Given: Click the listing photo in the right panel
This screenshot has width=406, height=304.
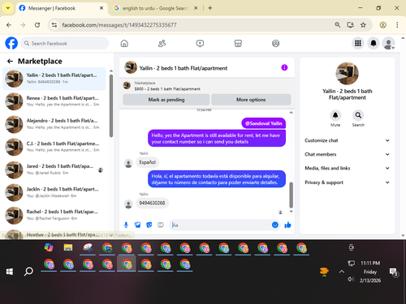Looking at the screenshot, I should (x=347, y=74).
